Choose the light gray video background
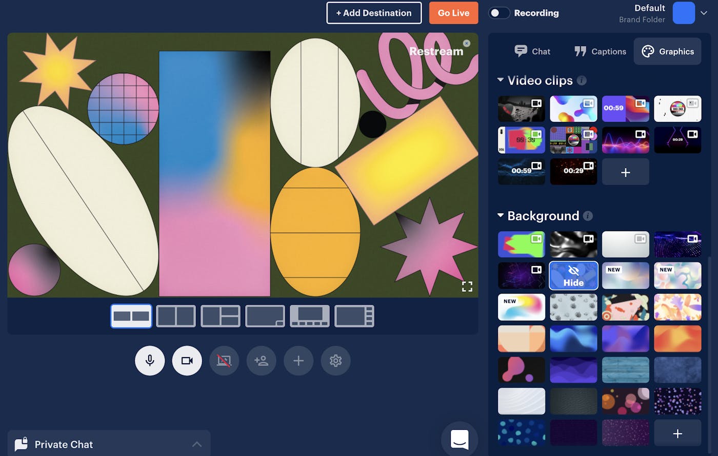Screen dimensions: 718x456 point(626,244)
